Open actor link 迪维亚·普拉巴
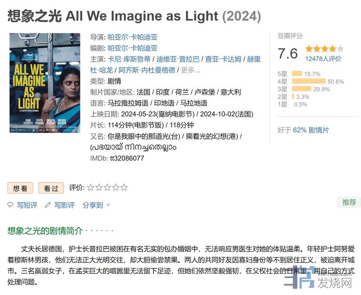This screenshot has width=361, height=295. 178,59
